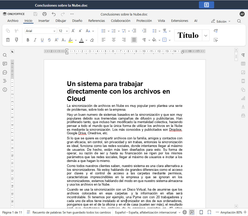Expand the numbered list dropdown arrow
Image resolution: width=248 pixels, height=216 pixels.
click(x=119, y=31)
